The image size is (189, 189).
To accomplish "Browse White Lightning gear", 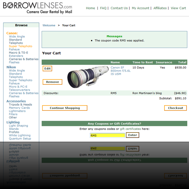I will click(20, 135).
